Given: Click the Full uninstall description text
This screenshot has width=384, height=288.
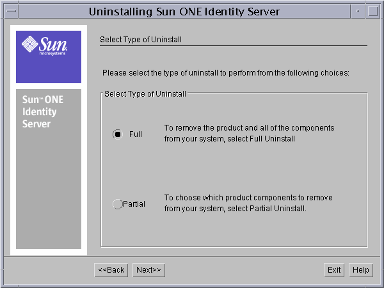Looking at the screenshot, I should pos(249,133).
